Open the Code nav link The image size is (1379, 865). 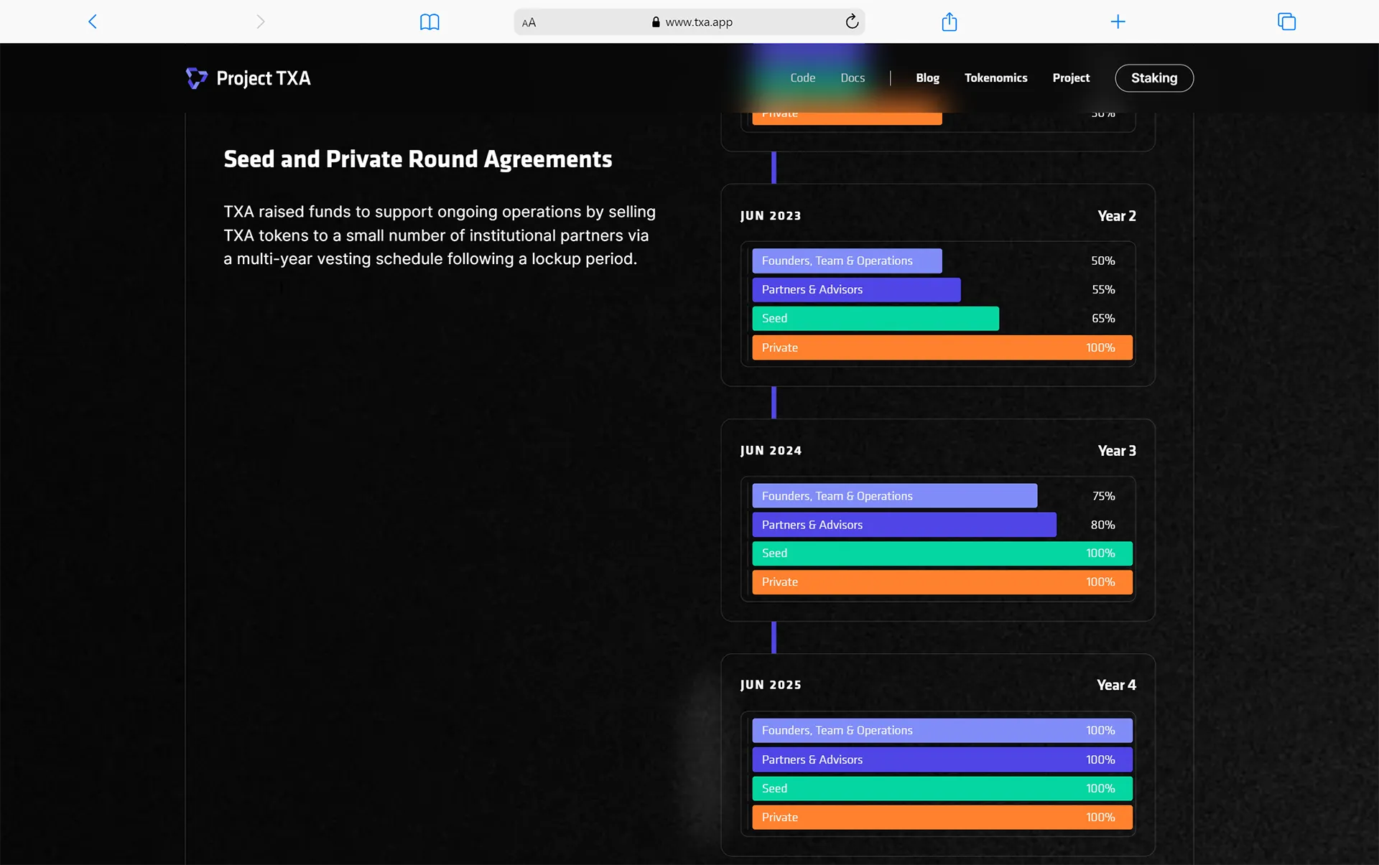pyautogui.click(x=802, y=78)
